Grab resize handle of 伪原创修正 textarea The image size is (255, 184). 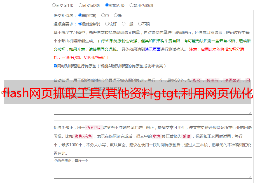[x=250, y=177]
